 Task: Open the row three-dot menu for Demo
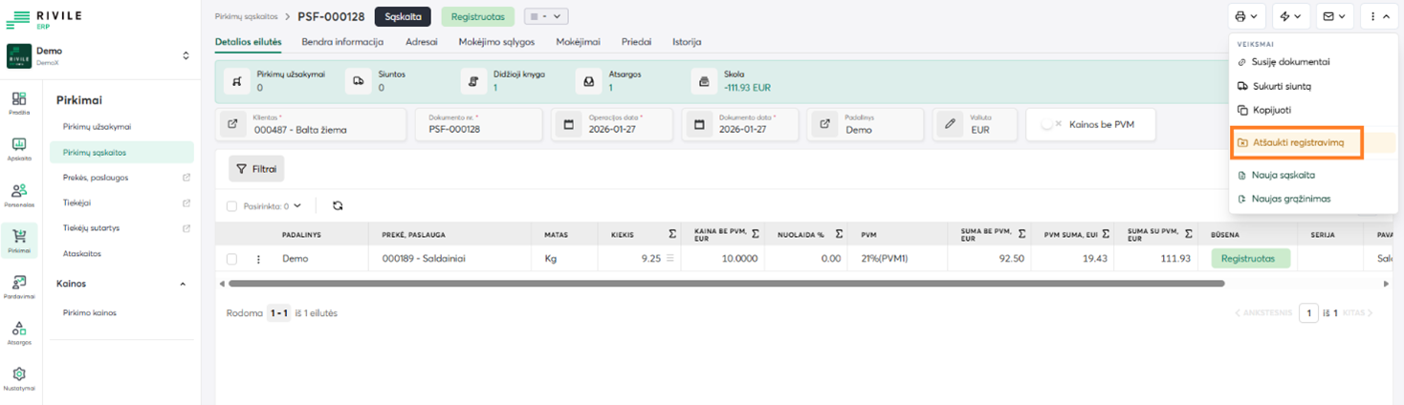[257, 259]
